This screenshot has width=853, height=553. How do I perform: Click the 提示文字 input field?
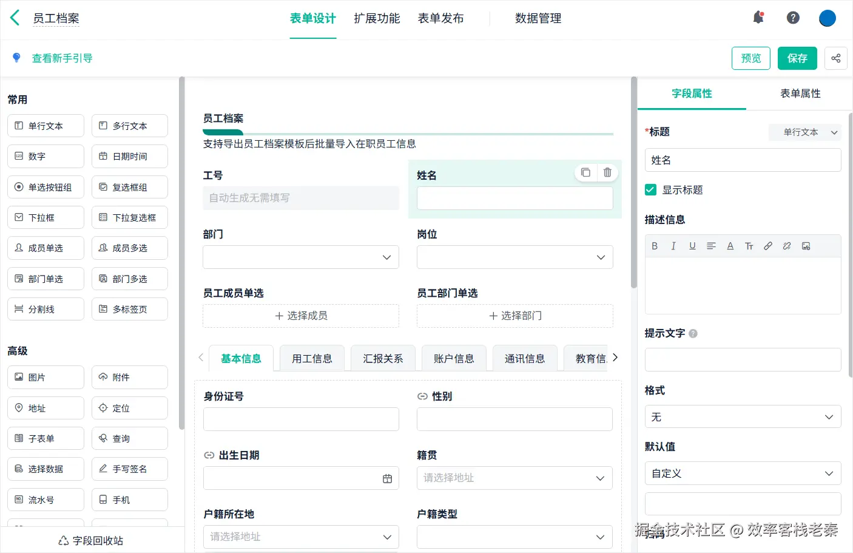point(743,359)
